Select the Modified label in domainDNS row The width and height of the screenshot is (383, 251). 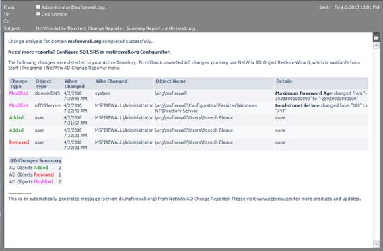coord(19,93)
